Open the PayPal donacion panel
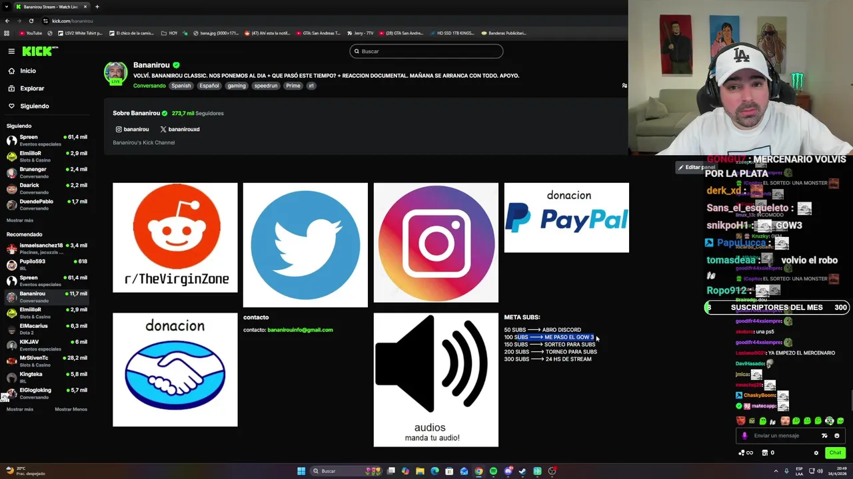 tap(566, 218)
